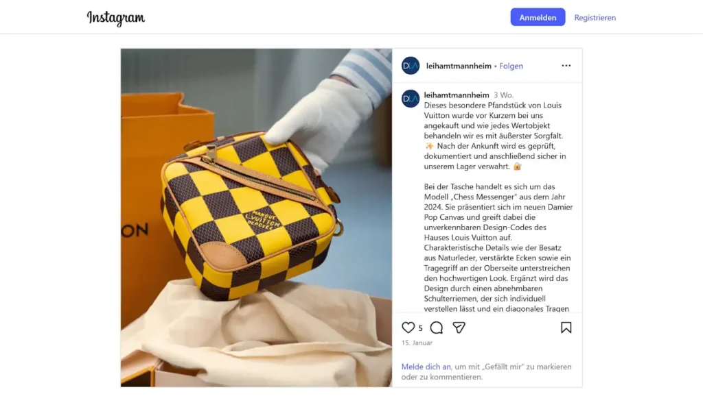Click the sparkle emoji in the caption

point(429,146)
